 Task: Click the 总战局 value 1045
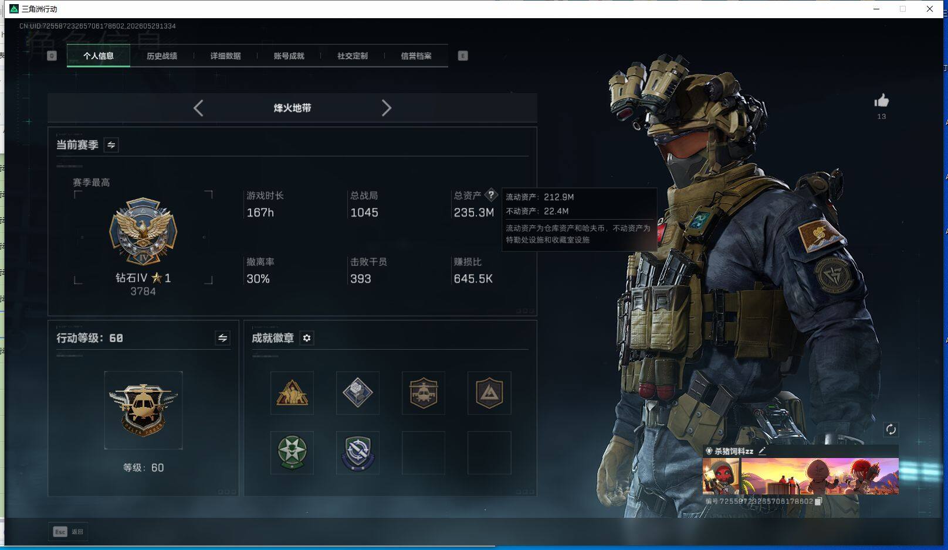364,213
